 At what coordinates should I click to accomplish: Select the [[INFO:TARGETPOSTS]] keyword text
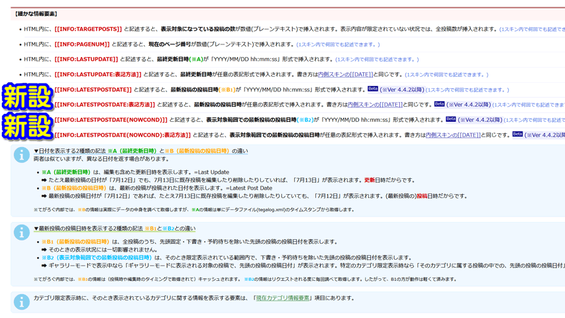click(x=88, y=29)
